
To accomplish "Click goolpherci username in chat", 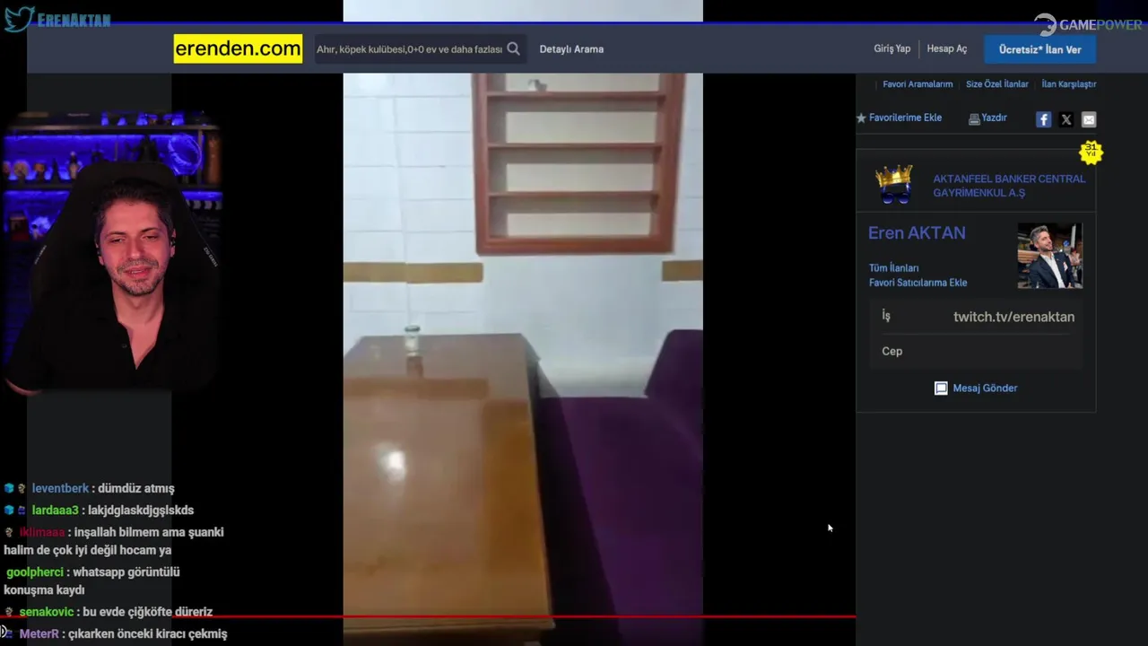I will (34, 572).
